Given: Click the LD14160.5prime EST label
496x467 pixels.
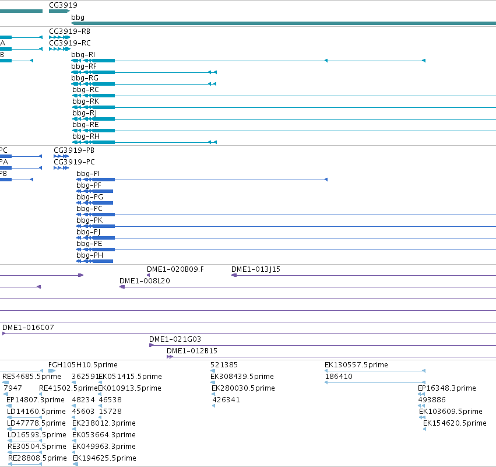Looking at the screenshot, I should pyautogui.click(x=36, y=412).
